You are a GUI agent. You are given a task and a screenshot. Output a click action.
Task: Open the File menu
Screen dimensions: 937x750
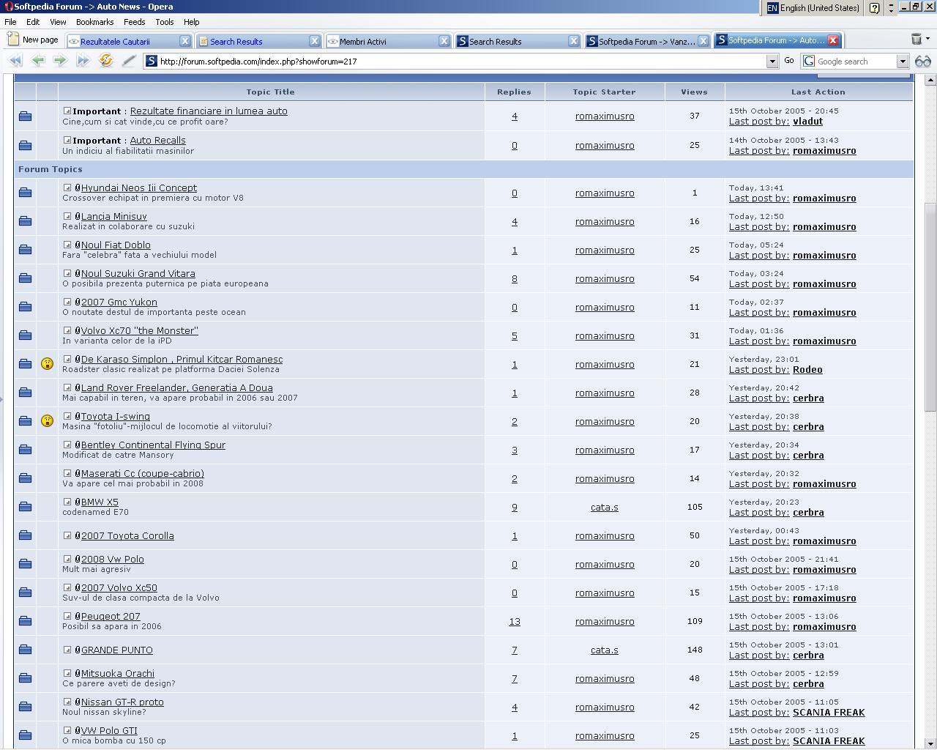(x=10, y=22)
